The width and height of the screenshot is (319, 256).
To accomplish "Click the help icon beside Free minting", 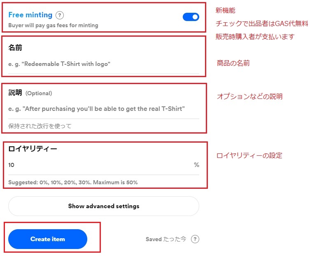I will click(x=60, y=15).
